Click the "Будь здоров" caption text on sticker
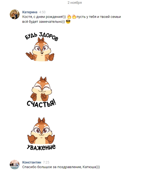The image size is (149, 173). [x=42, y=36]
